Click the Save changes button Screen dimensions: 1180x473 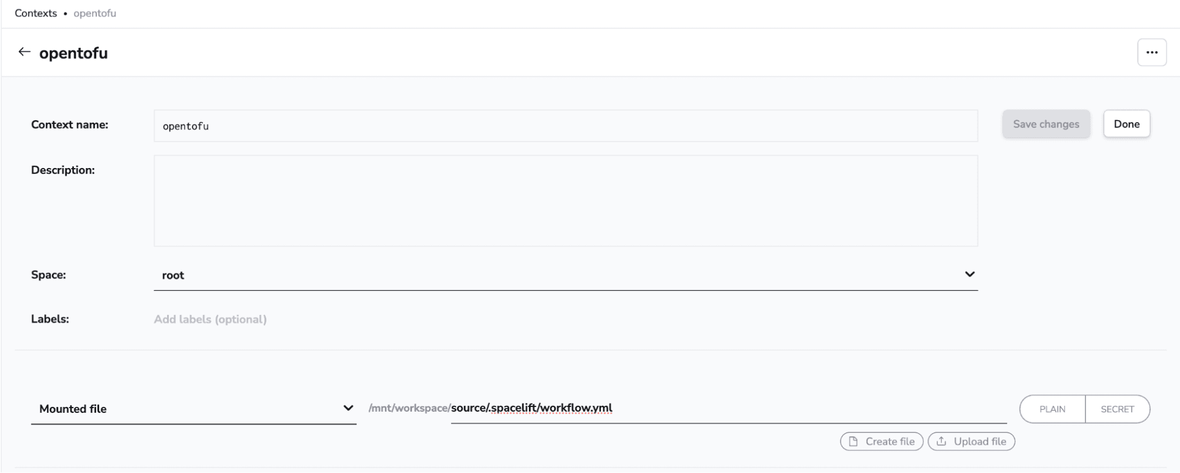pos(1046,124)
